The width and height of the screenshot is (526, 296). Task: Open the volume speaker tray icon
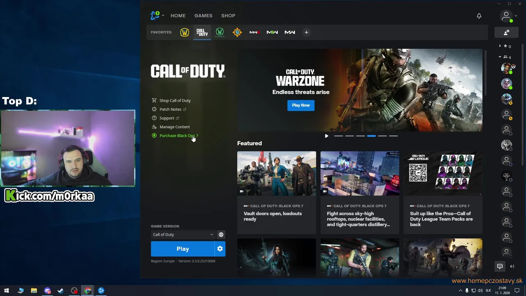pos(480,291)
